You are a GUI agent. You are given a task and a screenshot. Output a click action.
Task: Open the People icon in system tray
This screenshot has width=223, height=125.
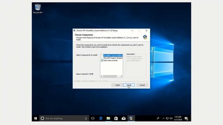[x=158, y=118]
